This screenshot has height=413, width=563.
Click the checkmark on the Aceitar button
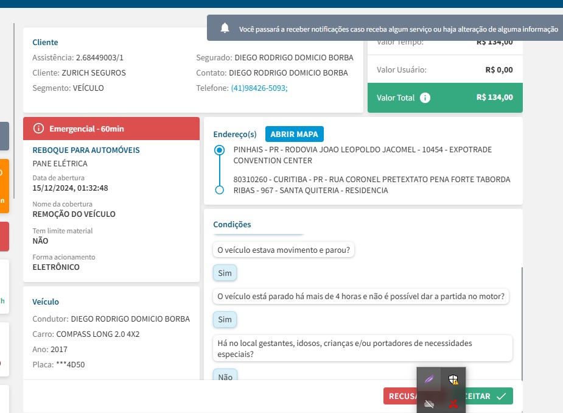tap(502, 396)
